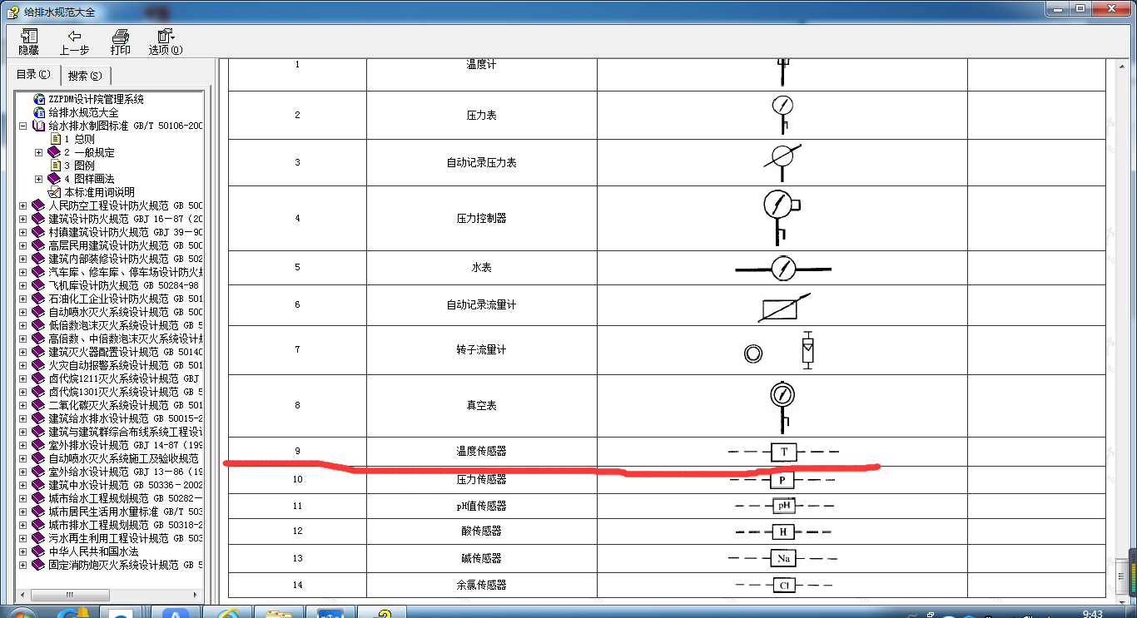
Task: Expand 建筑灭火器配置设计规范 node
Action: [x=23, y=352]
